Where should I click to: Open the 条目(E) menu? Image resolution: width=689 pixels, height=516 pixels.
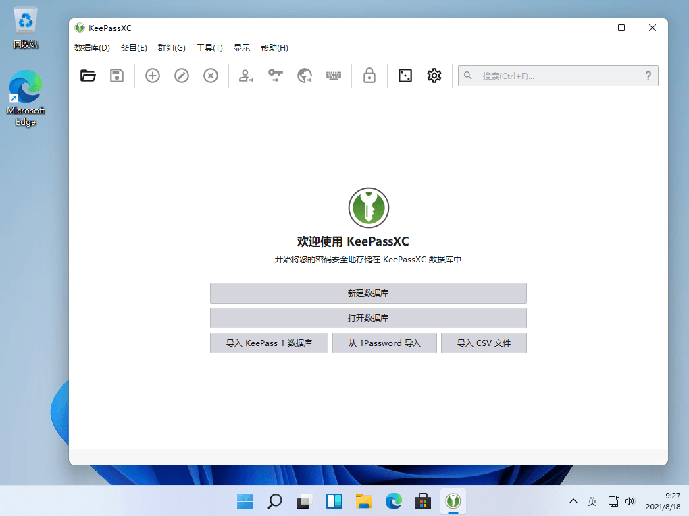[x=134, y=48]
